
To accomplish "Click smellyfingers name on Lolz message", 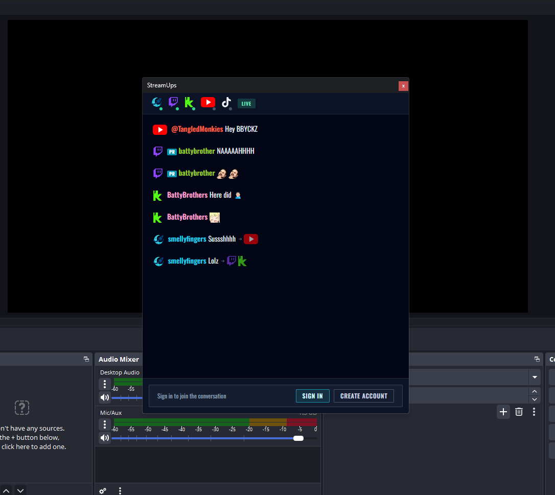I will [187, 261].
